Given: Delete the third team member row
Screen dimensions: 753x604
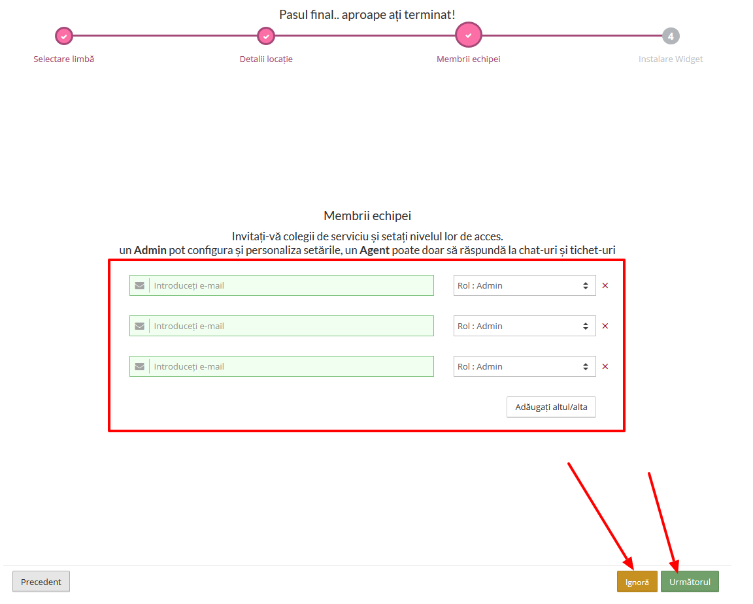Looking at the screenshot, I should click(x=605, y=366).
